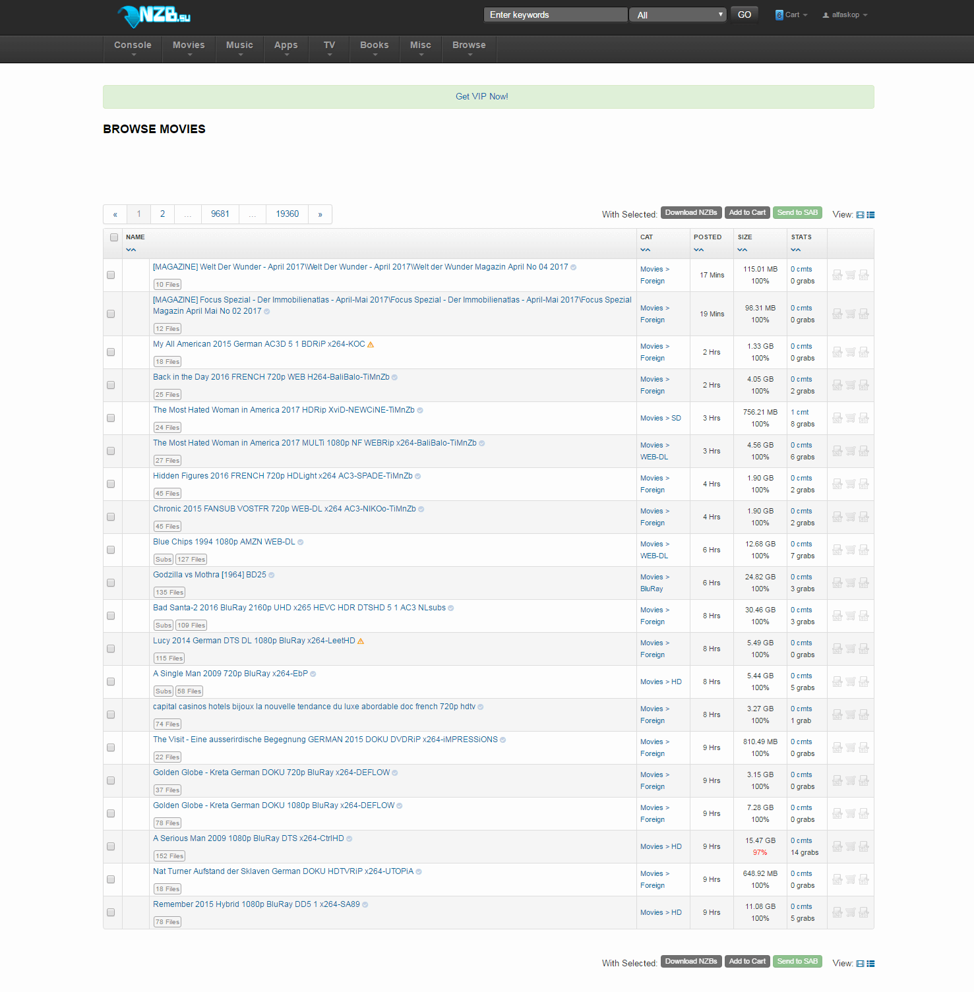The width and height of the screenshot is (974, 992).
Task: Open Subs badge under Bad Santa-2
Action: [164, 626]
